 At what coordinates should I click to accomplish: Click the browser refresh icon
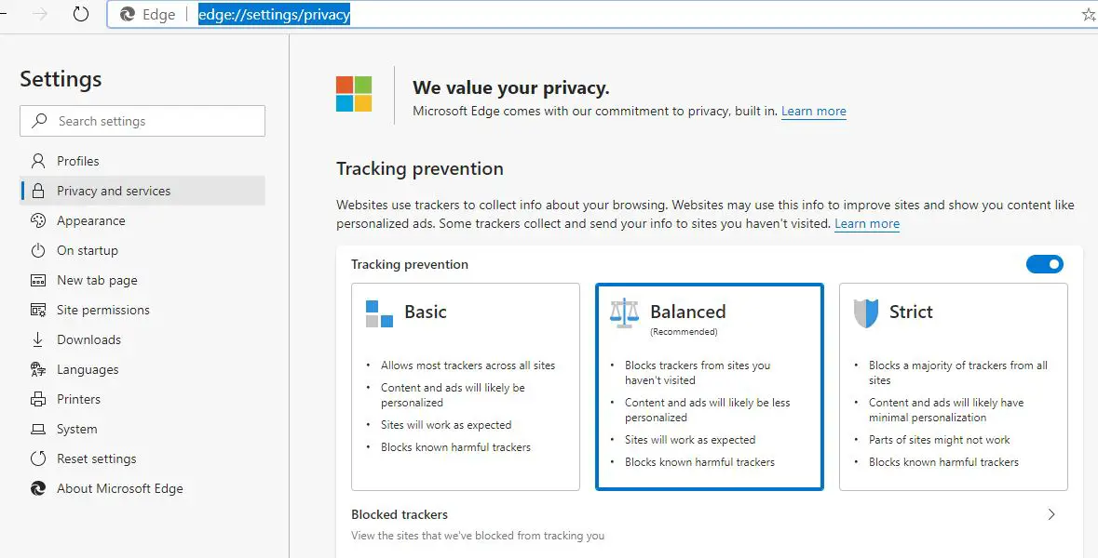pyautogui.click(x=81, y=15)
